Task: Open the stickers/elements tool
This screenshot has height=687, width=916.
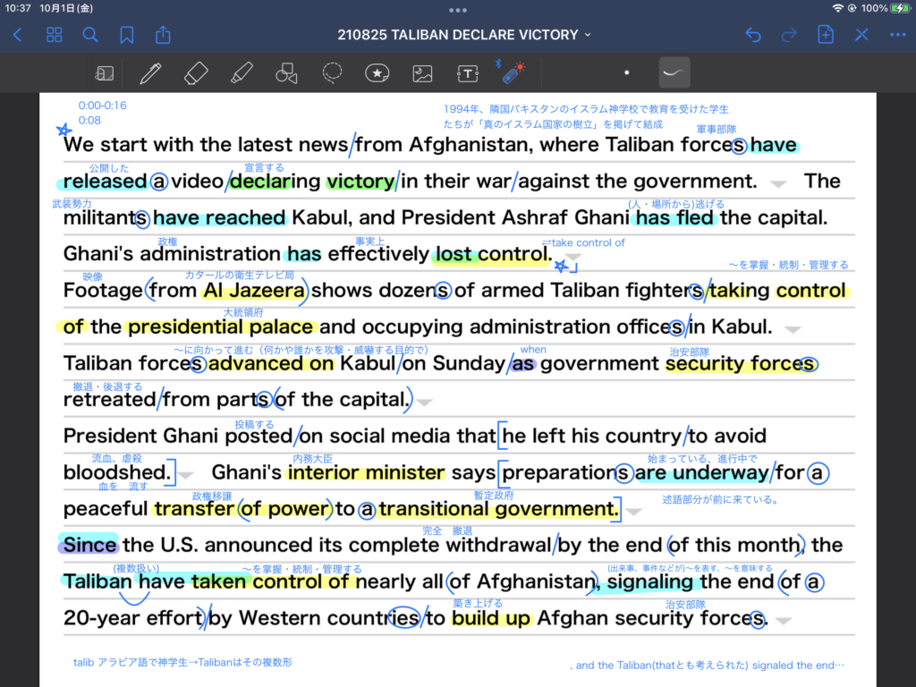Action: click(x=377, y=73)
